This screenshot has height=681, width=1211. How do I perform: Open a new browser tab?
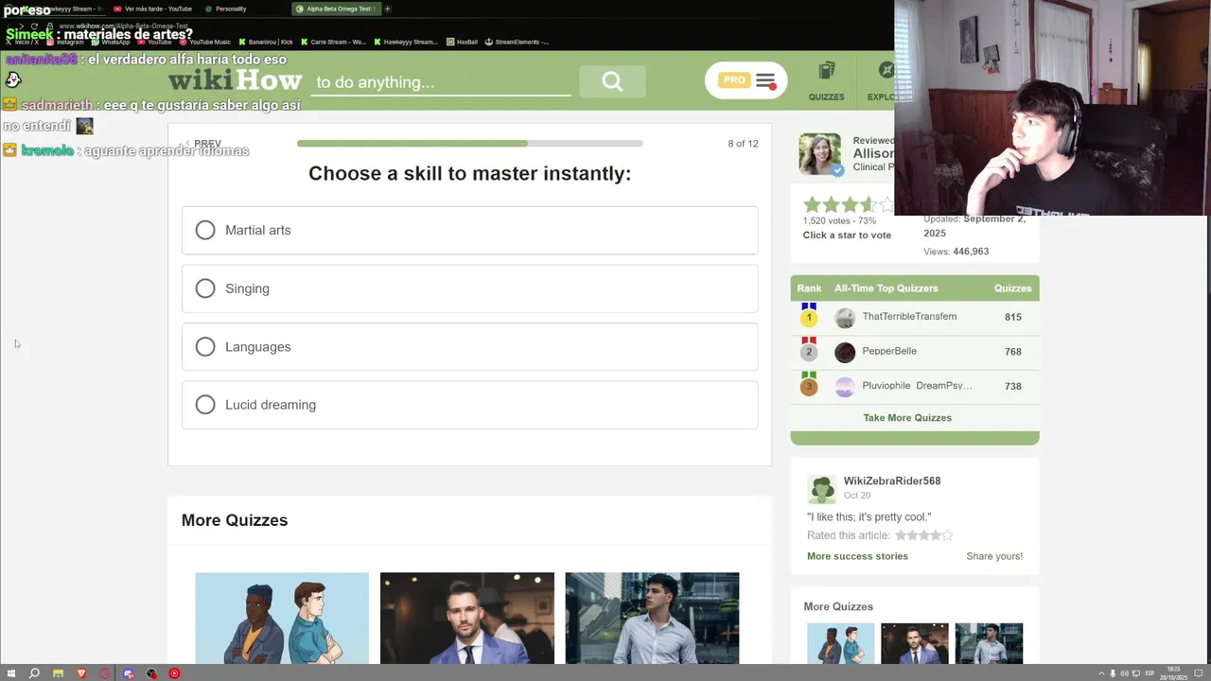387,9
